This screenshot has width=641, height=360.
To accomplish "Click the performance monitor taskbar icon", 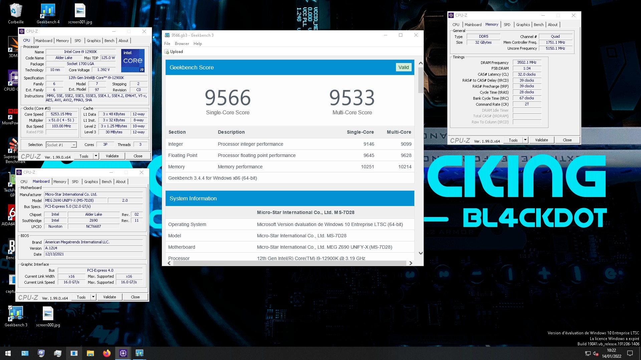I will coord(57,353).
